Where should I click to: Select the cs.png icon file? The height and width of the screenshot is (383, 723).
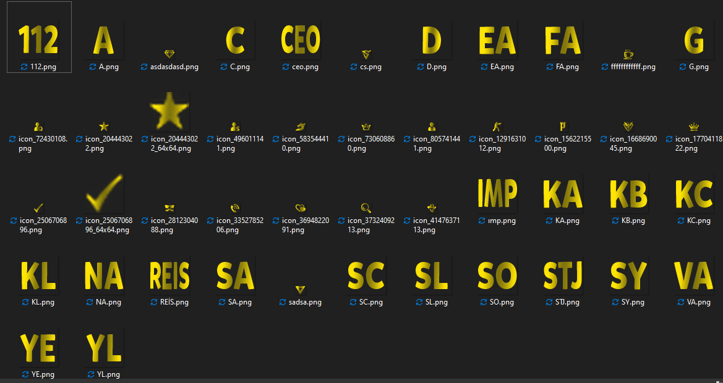(366, 54)
